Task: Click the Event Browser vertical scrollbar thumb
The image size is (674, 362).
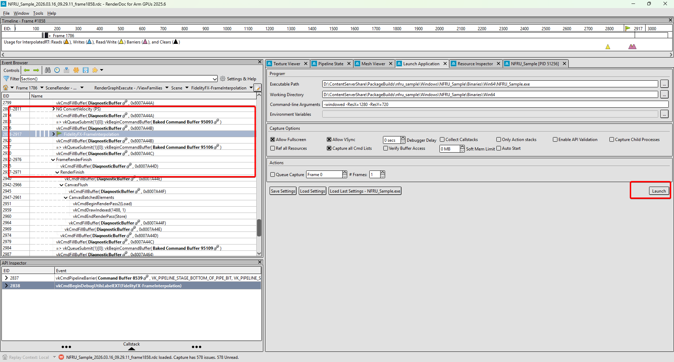Action: 259,228
